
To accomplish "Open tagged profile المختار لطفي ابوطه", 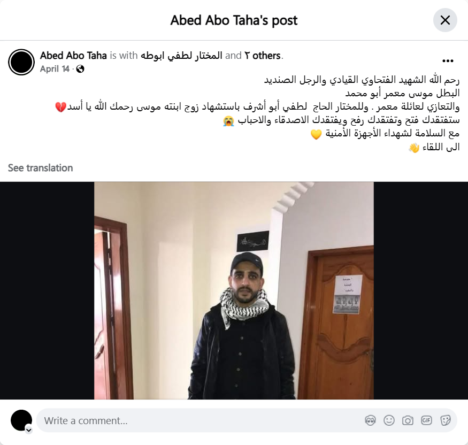I will tap(181, 56).
